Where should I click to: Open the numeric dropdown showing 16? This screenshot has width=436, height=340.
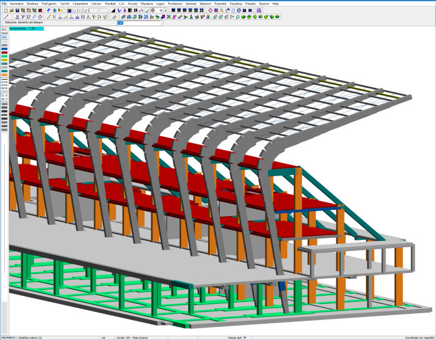point(162,11)
